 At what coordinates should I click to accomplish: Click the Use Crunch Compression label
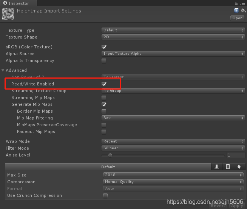[x=34, y=195]
